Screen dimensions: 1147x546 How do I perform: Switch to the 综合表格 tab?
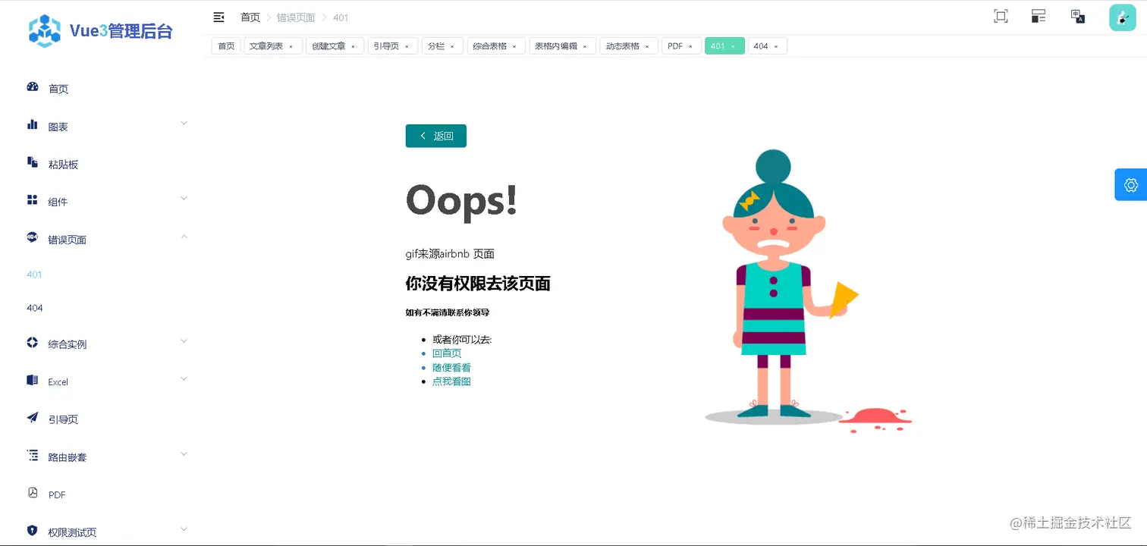pos(489,46)
